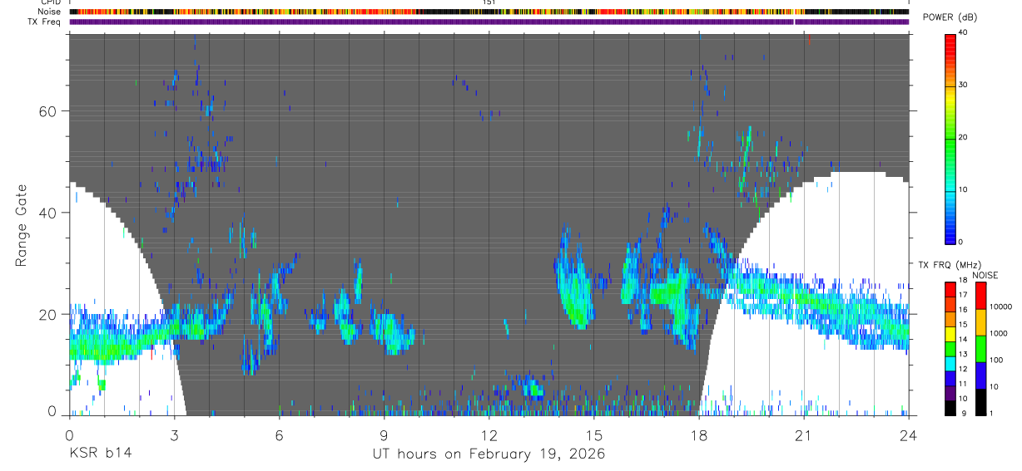The image size is (1022, 471).
Task: Click the main range-time power plot area
Action: click(x=489, y=223)
